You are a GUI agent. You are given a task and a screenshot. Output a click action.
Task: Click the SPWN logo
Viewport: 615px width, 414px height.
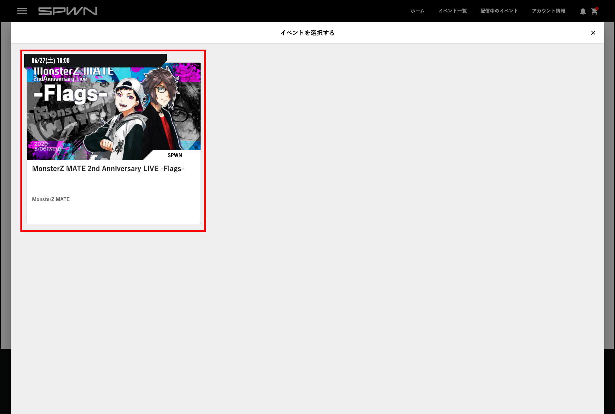(x=68, y=11)
